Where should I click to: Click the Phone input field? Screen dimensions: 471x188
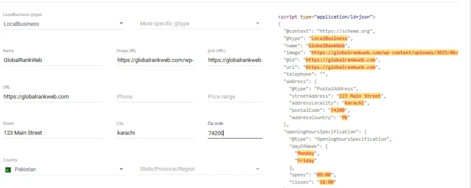(155, 97)
